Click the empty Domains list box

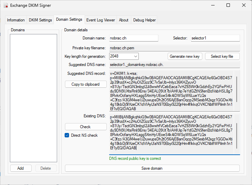tap(33, 98)
